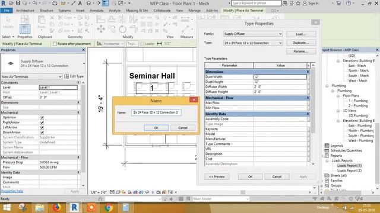
Task: Click the Load... button in Type Properties
Action: coord(301,34)
